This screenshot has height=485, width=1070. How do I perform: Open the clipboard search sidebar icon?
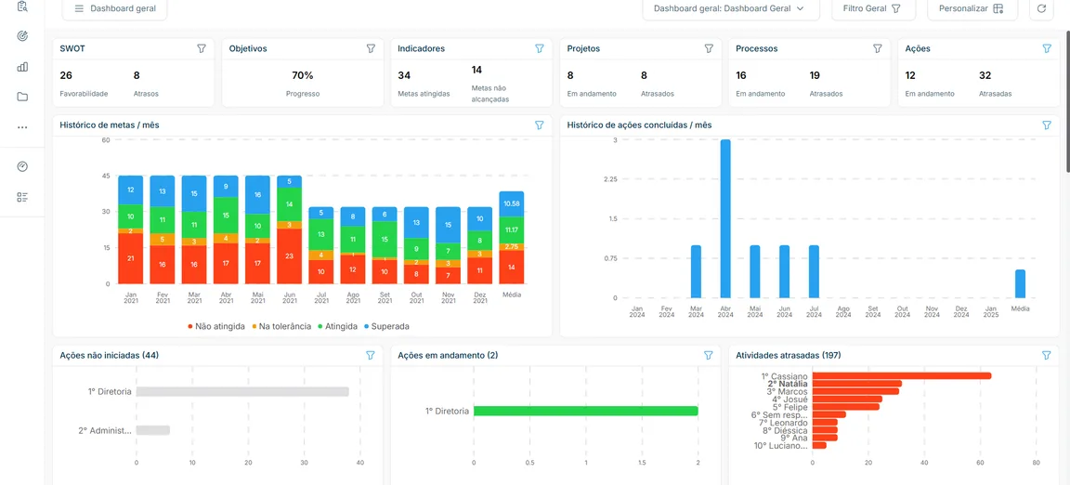pyautogui.click(x=22, y=7)
